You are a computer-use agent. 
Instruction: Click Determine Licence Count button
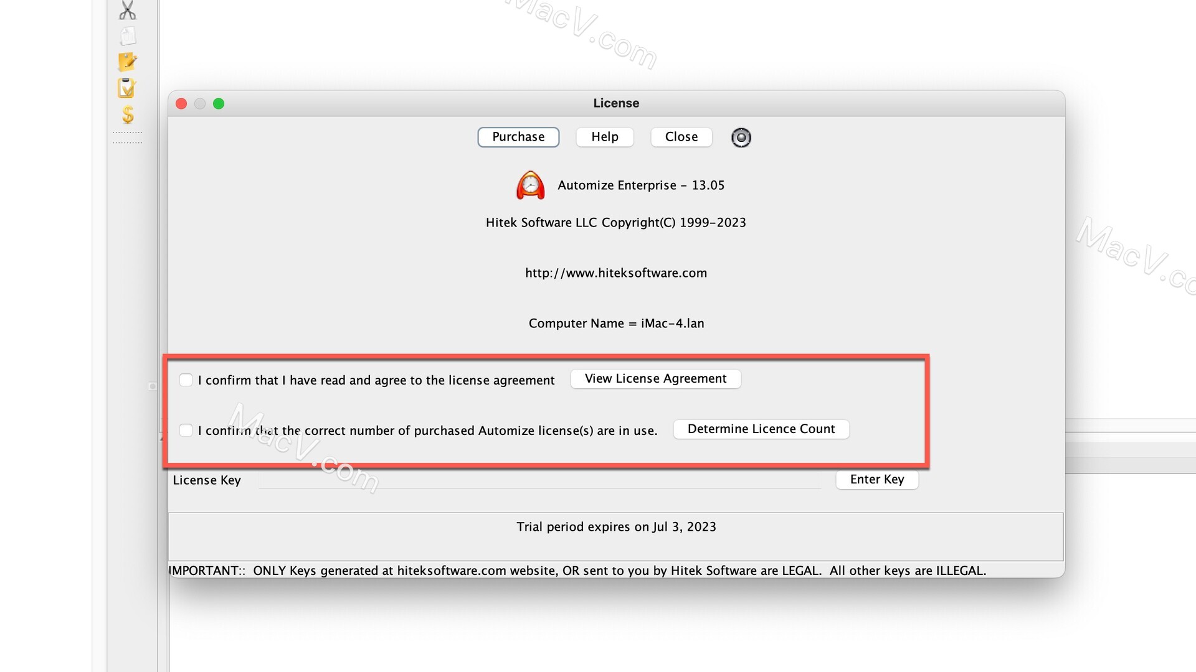[761, 427]
